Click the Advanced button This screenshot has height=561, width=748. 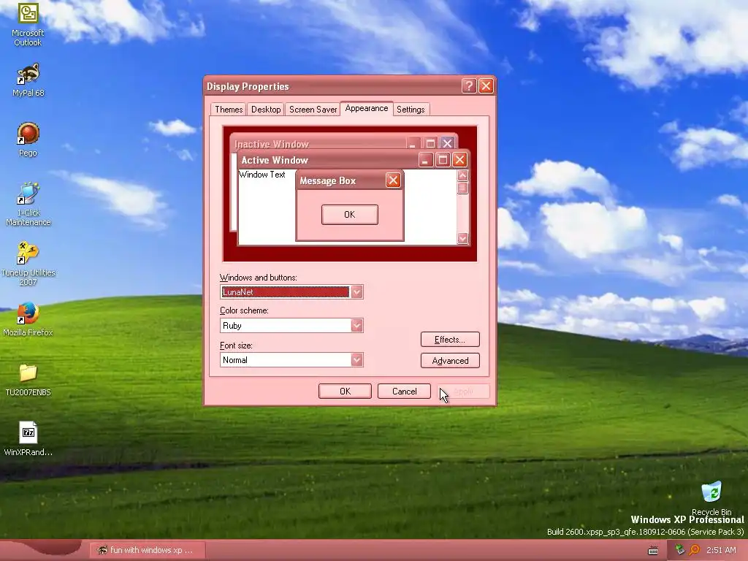pyautogui.click(x=450, y=361)
